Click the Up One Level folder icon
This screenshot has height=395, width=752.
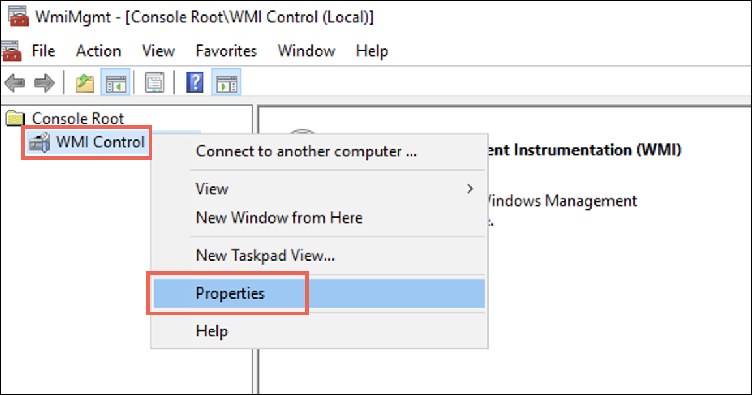(85, 83)
